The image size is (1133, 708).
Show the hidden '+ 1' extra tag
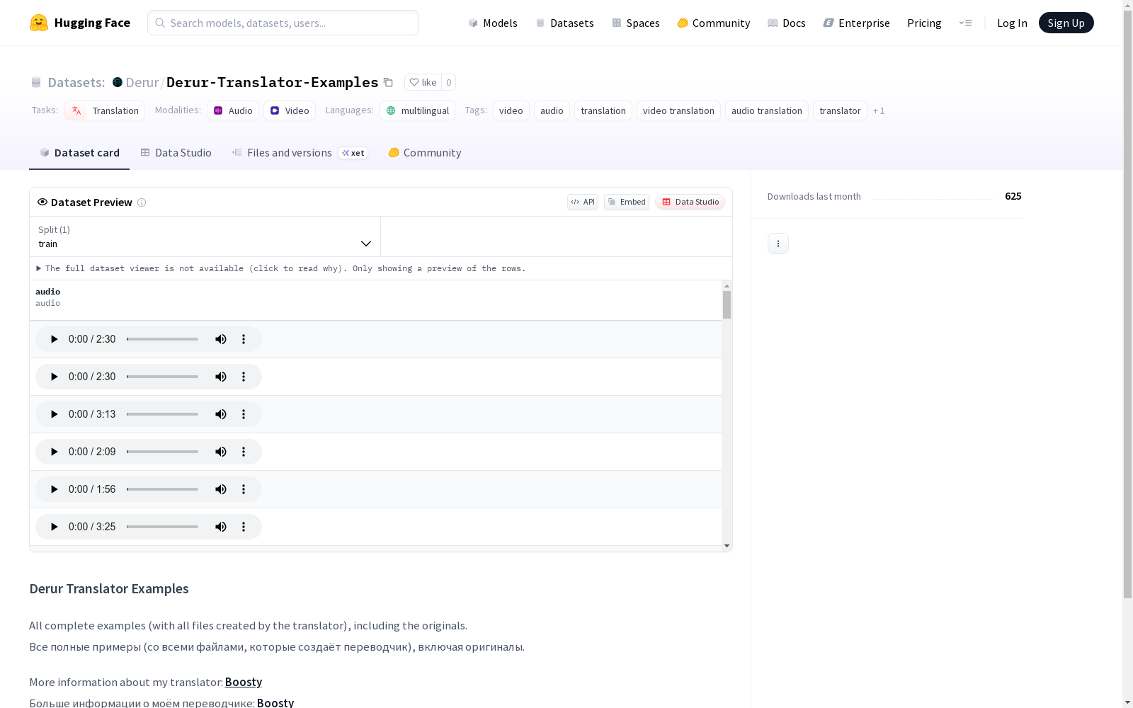(879, 110)
